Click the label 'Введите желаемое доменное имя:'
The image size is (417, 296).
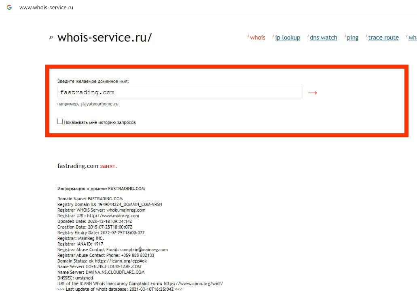click(93, 82)
